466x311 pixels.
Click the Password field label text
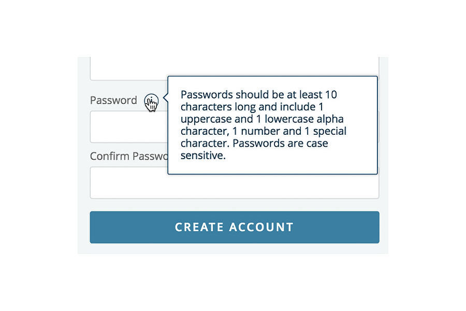pos(113,100)
